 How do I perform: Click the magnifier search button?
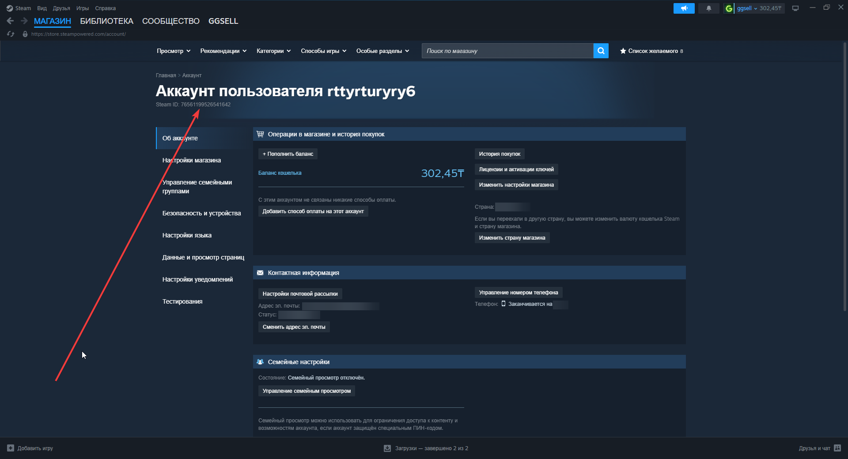point(601,51)
